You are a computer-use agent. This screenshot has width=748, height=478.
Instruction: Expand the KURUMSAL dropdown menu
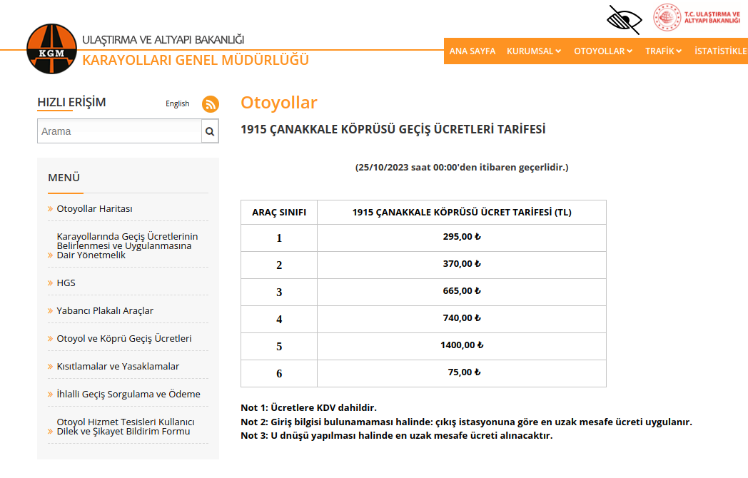coord(534,51)
